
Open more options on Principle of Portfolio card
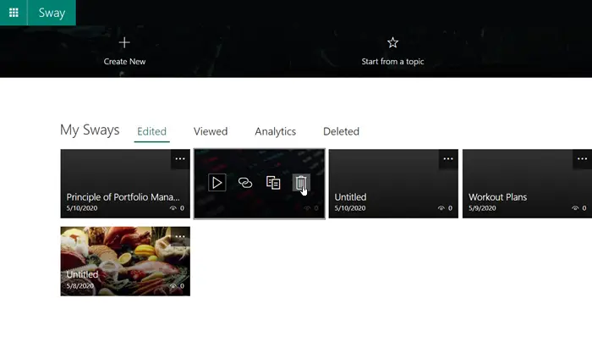tap(180, 158)
